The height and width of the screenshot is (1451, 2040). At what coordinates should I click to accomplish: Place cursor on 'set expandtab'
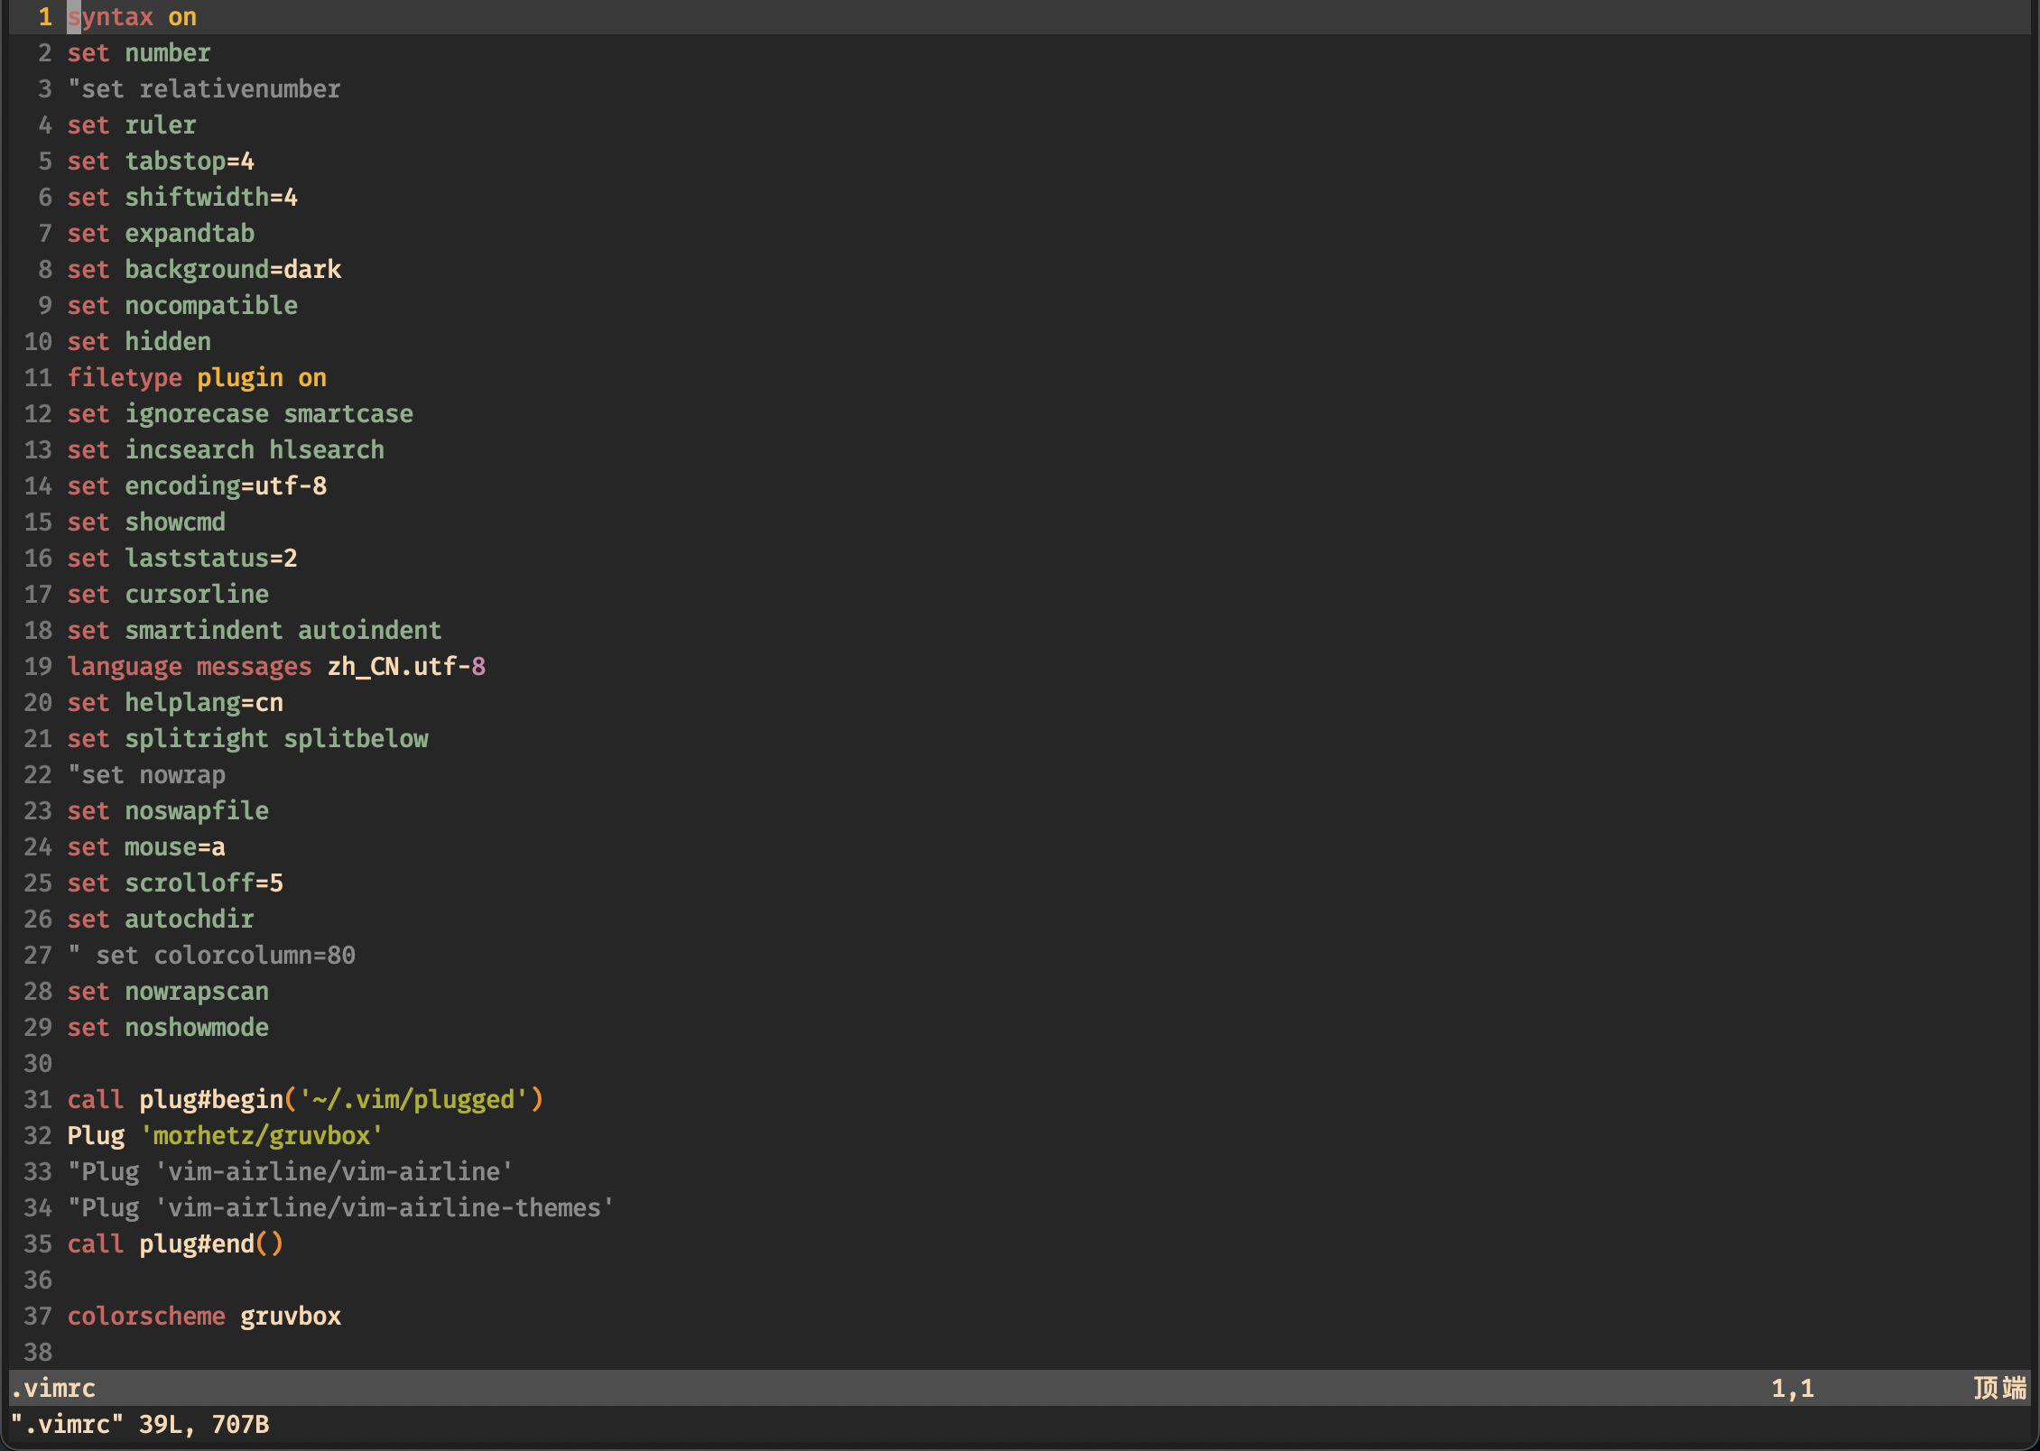point(161,234)
